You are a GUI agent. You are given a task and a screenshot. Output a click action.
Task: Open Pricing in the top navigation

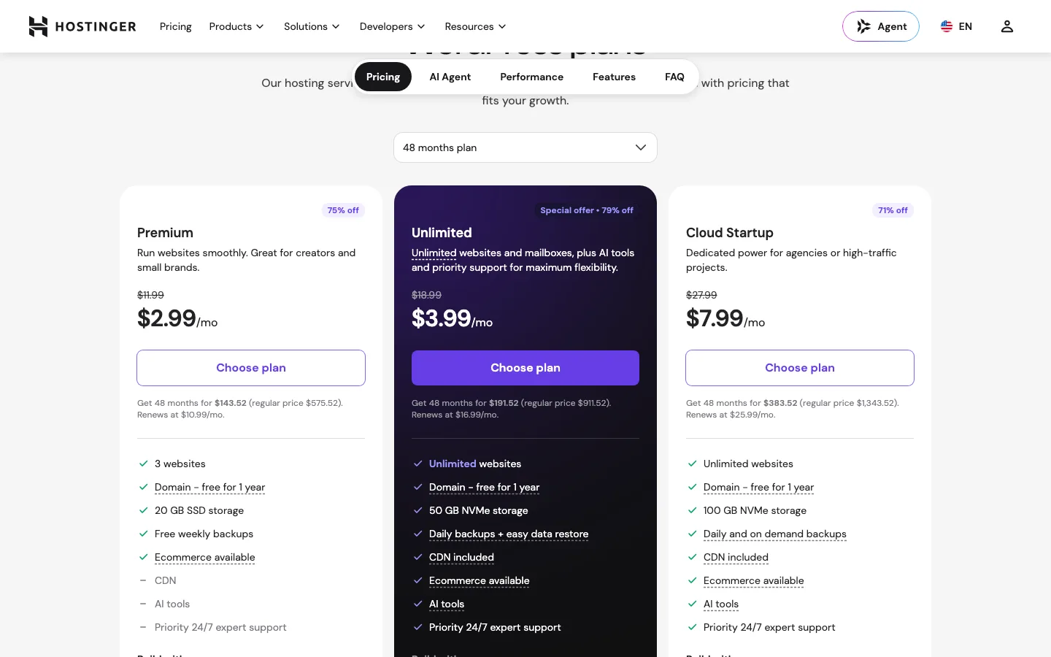pos(176,26)
